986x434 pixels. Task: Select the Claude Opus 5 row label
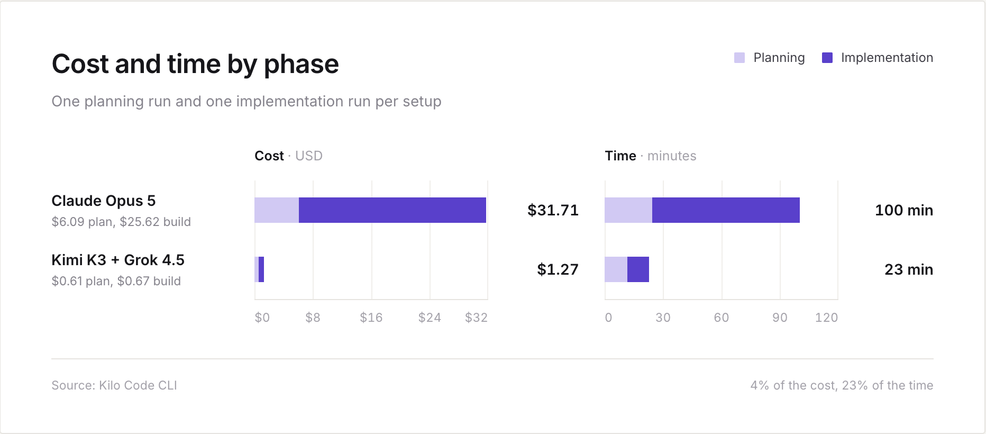coord(104,201)
